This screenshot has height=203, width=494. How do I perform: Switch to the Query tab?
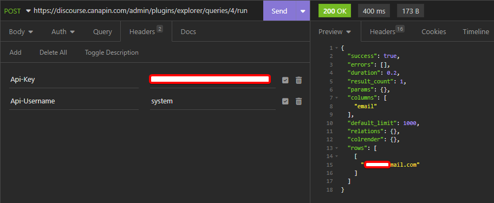[x=102, y=32]
